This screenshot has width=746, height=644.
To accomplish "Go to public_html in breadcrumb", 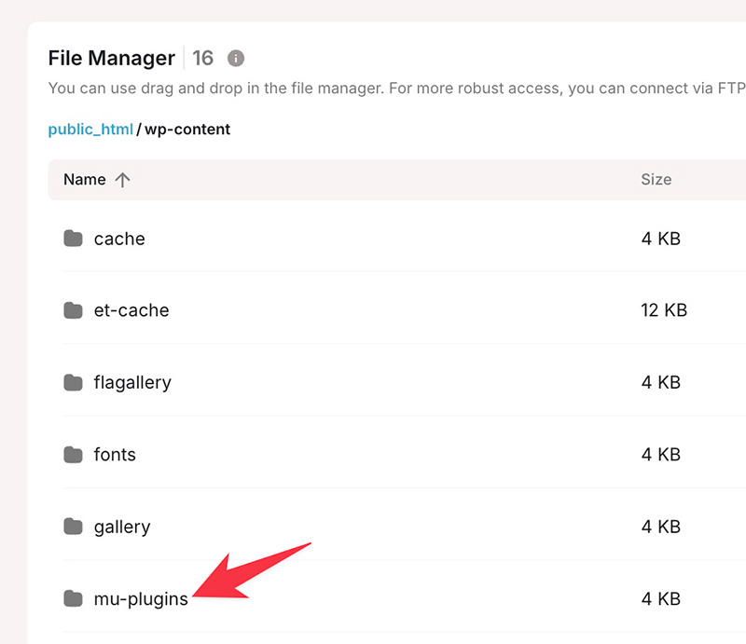I will pyautogui.click(x=90, y=130).
